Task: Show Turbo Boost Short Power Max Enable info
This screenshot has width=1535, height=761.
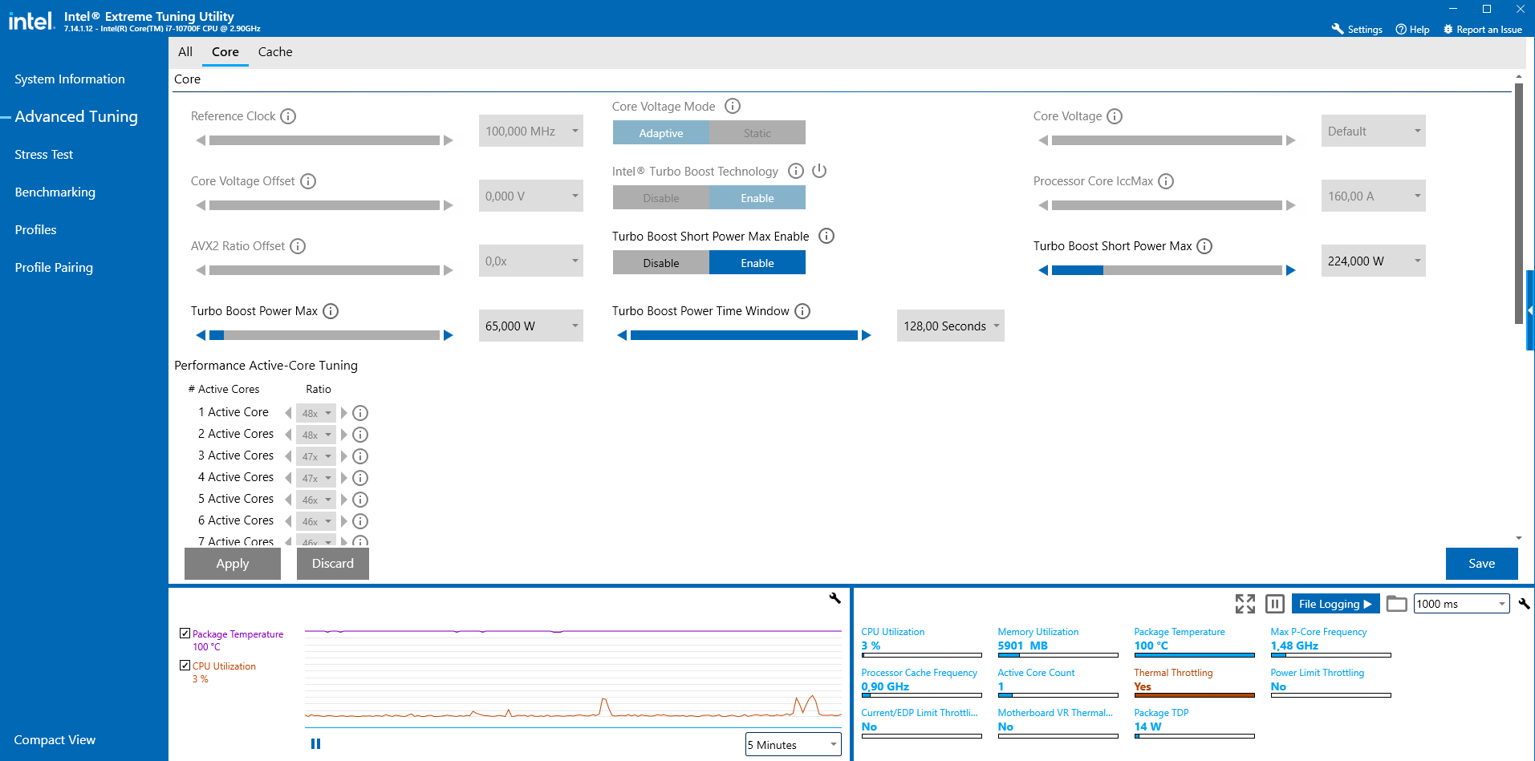Action: [826, 236]
